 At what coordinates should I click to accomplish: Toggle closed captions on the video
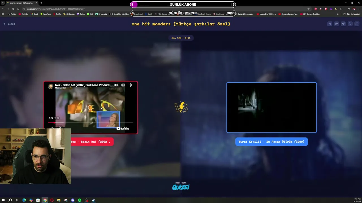tap(123, 85)
